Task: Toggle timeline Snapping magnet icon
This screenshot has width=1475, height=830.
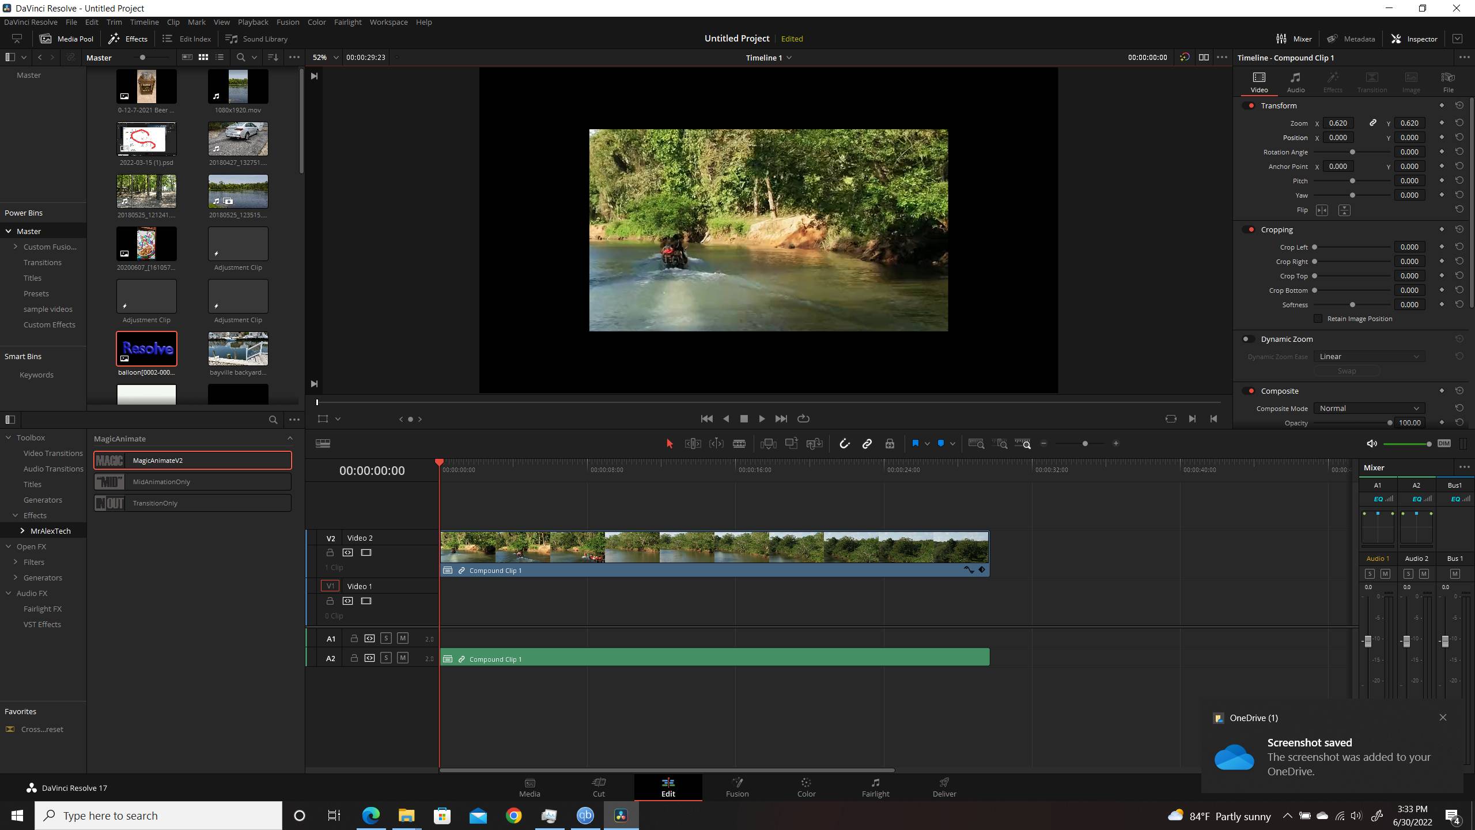Action: tap(844, 443)
